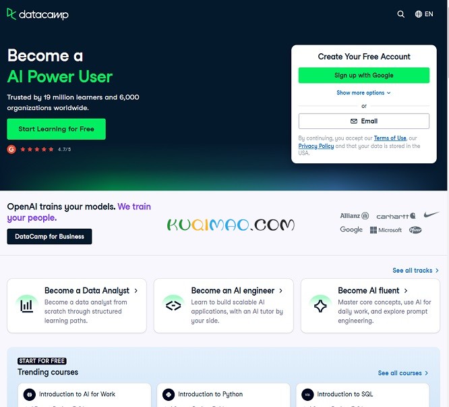Image resolution: width=449 pixels, height=407 pixels.
Task: Click the Microsoft logo
Action: pos(386,230)
